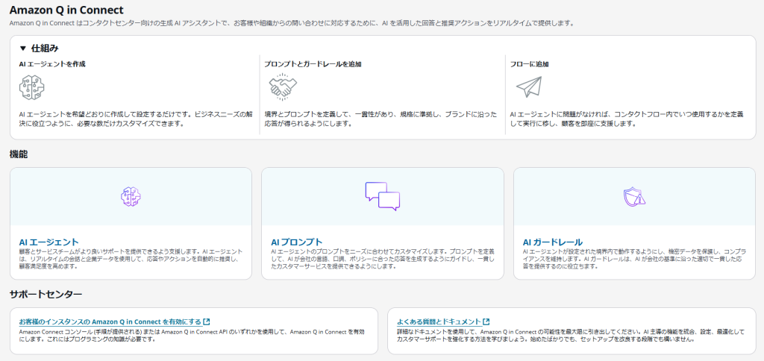The image size is (764, 361).
Task: Click external link icon beside 有効にする link
Action: tap(207, 321)
